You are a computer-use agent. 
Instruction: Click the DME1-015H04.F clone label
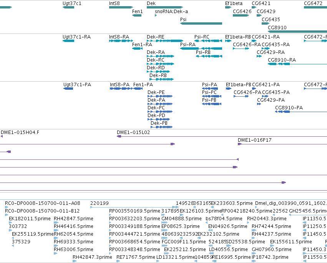20,132
